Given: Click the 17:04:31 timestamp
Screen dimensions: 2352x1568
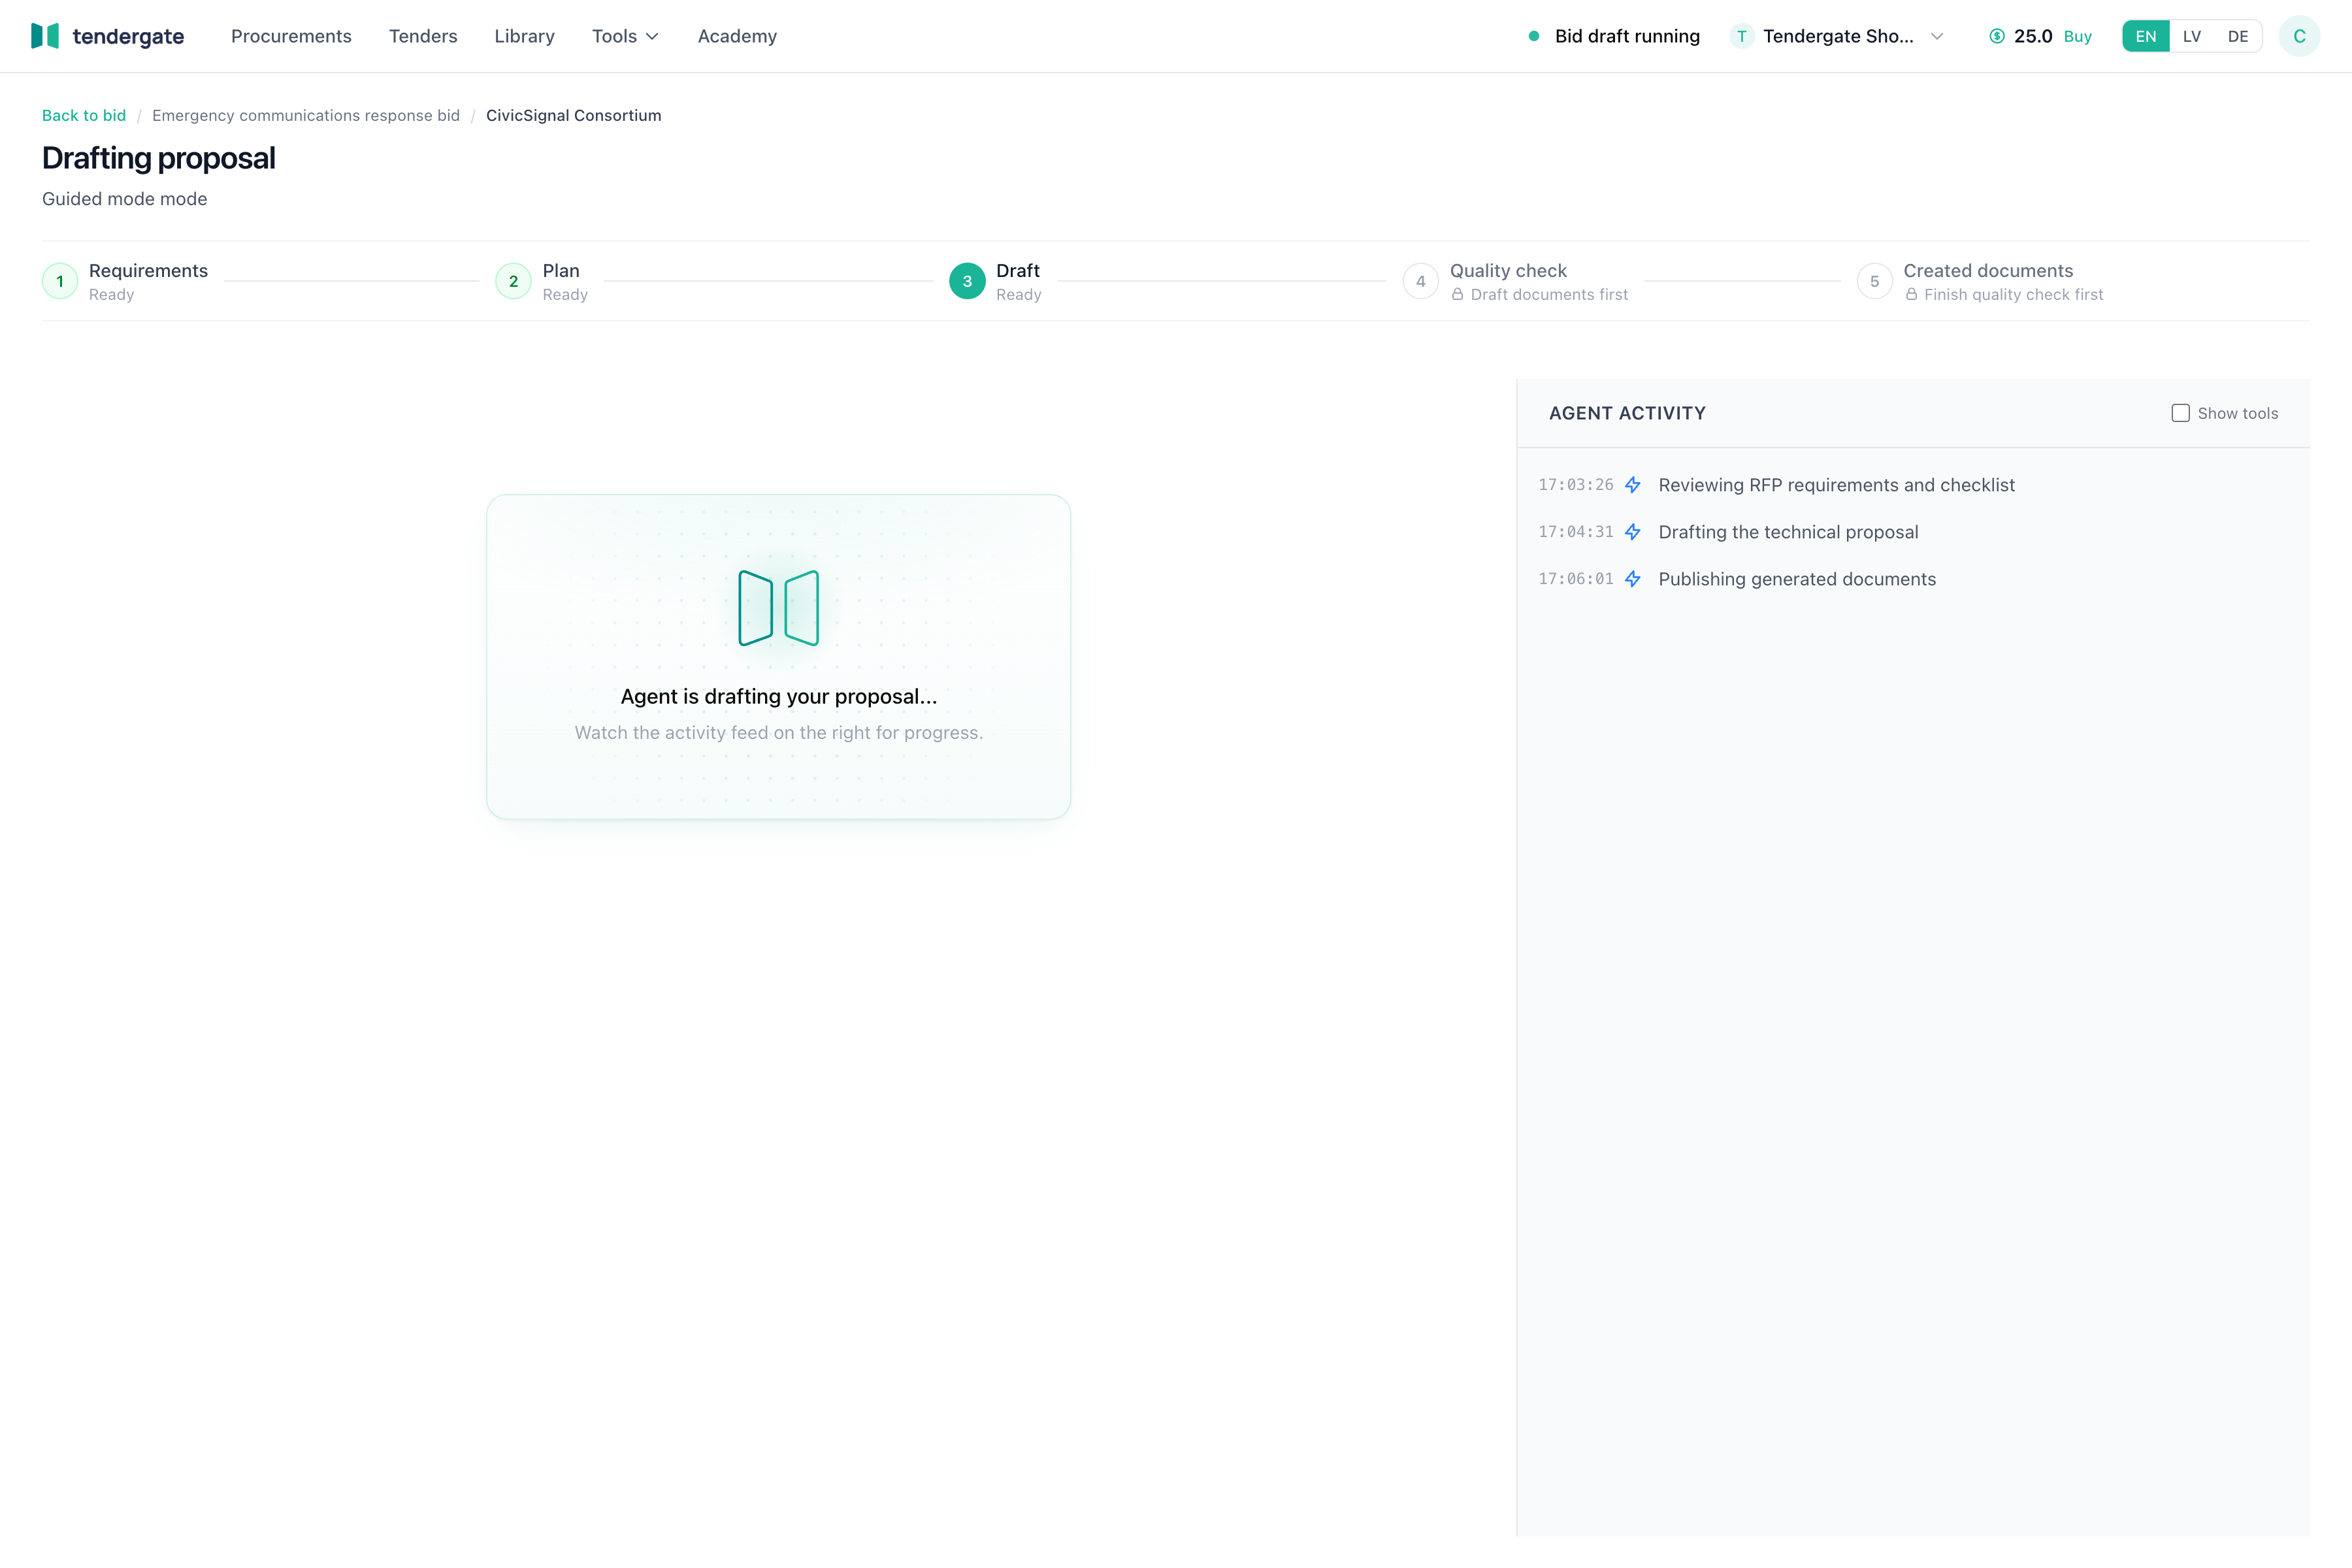Looking at the screenshot, I should 1576,532.
